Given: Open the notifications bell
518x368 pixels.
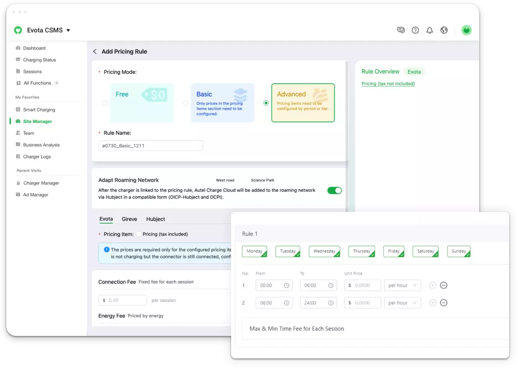Looking at the screenshot, I should coord(429,30).
